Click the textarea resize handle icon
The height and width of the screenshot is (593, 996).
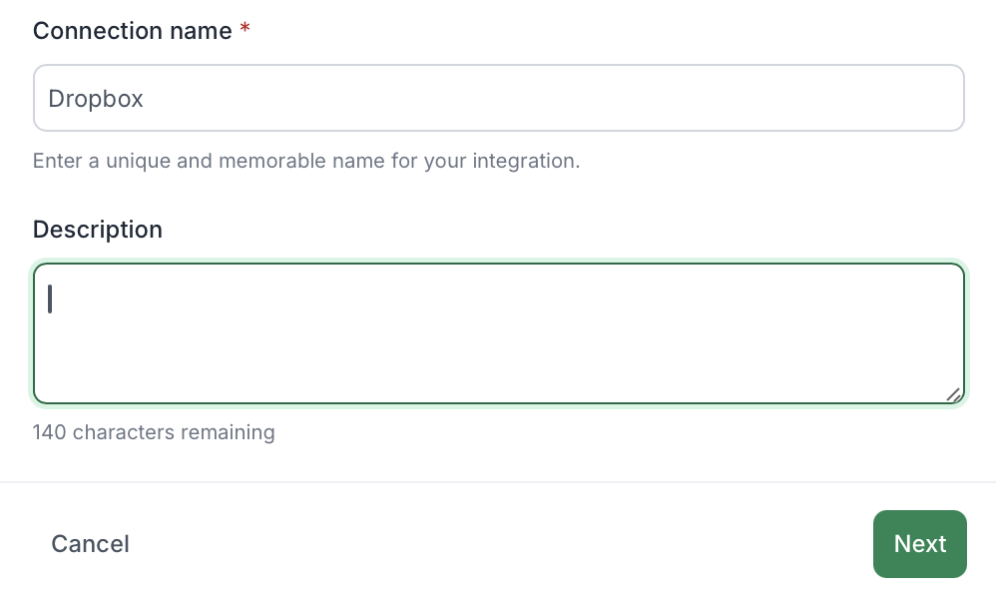pos(953,394)
